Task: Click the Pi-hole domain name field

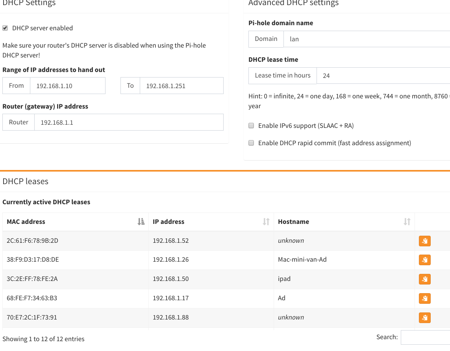Action: click(366, 39)
